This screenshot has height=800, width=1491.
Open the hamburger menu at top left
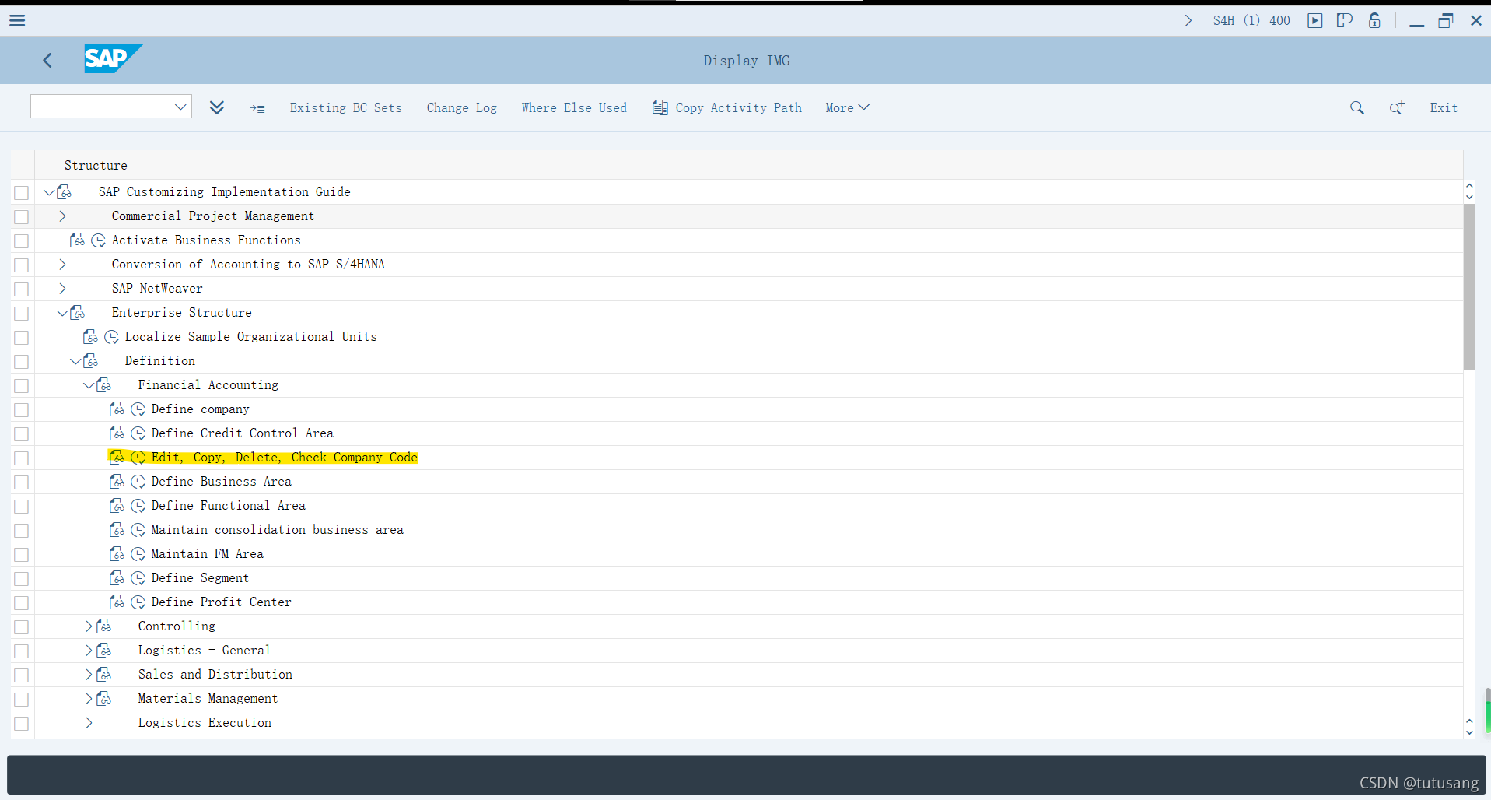pos(17,20)
